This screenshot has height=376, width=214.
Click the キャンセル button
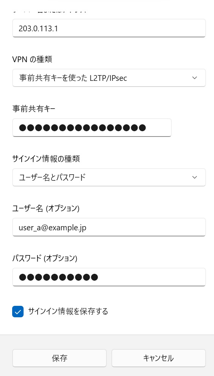tap(159, 358)
